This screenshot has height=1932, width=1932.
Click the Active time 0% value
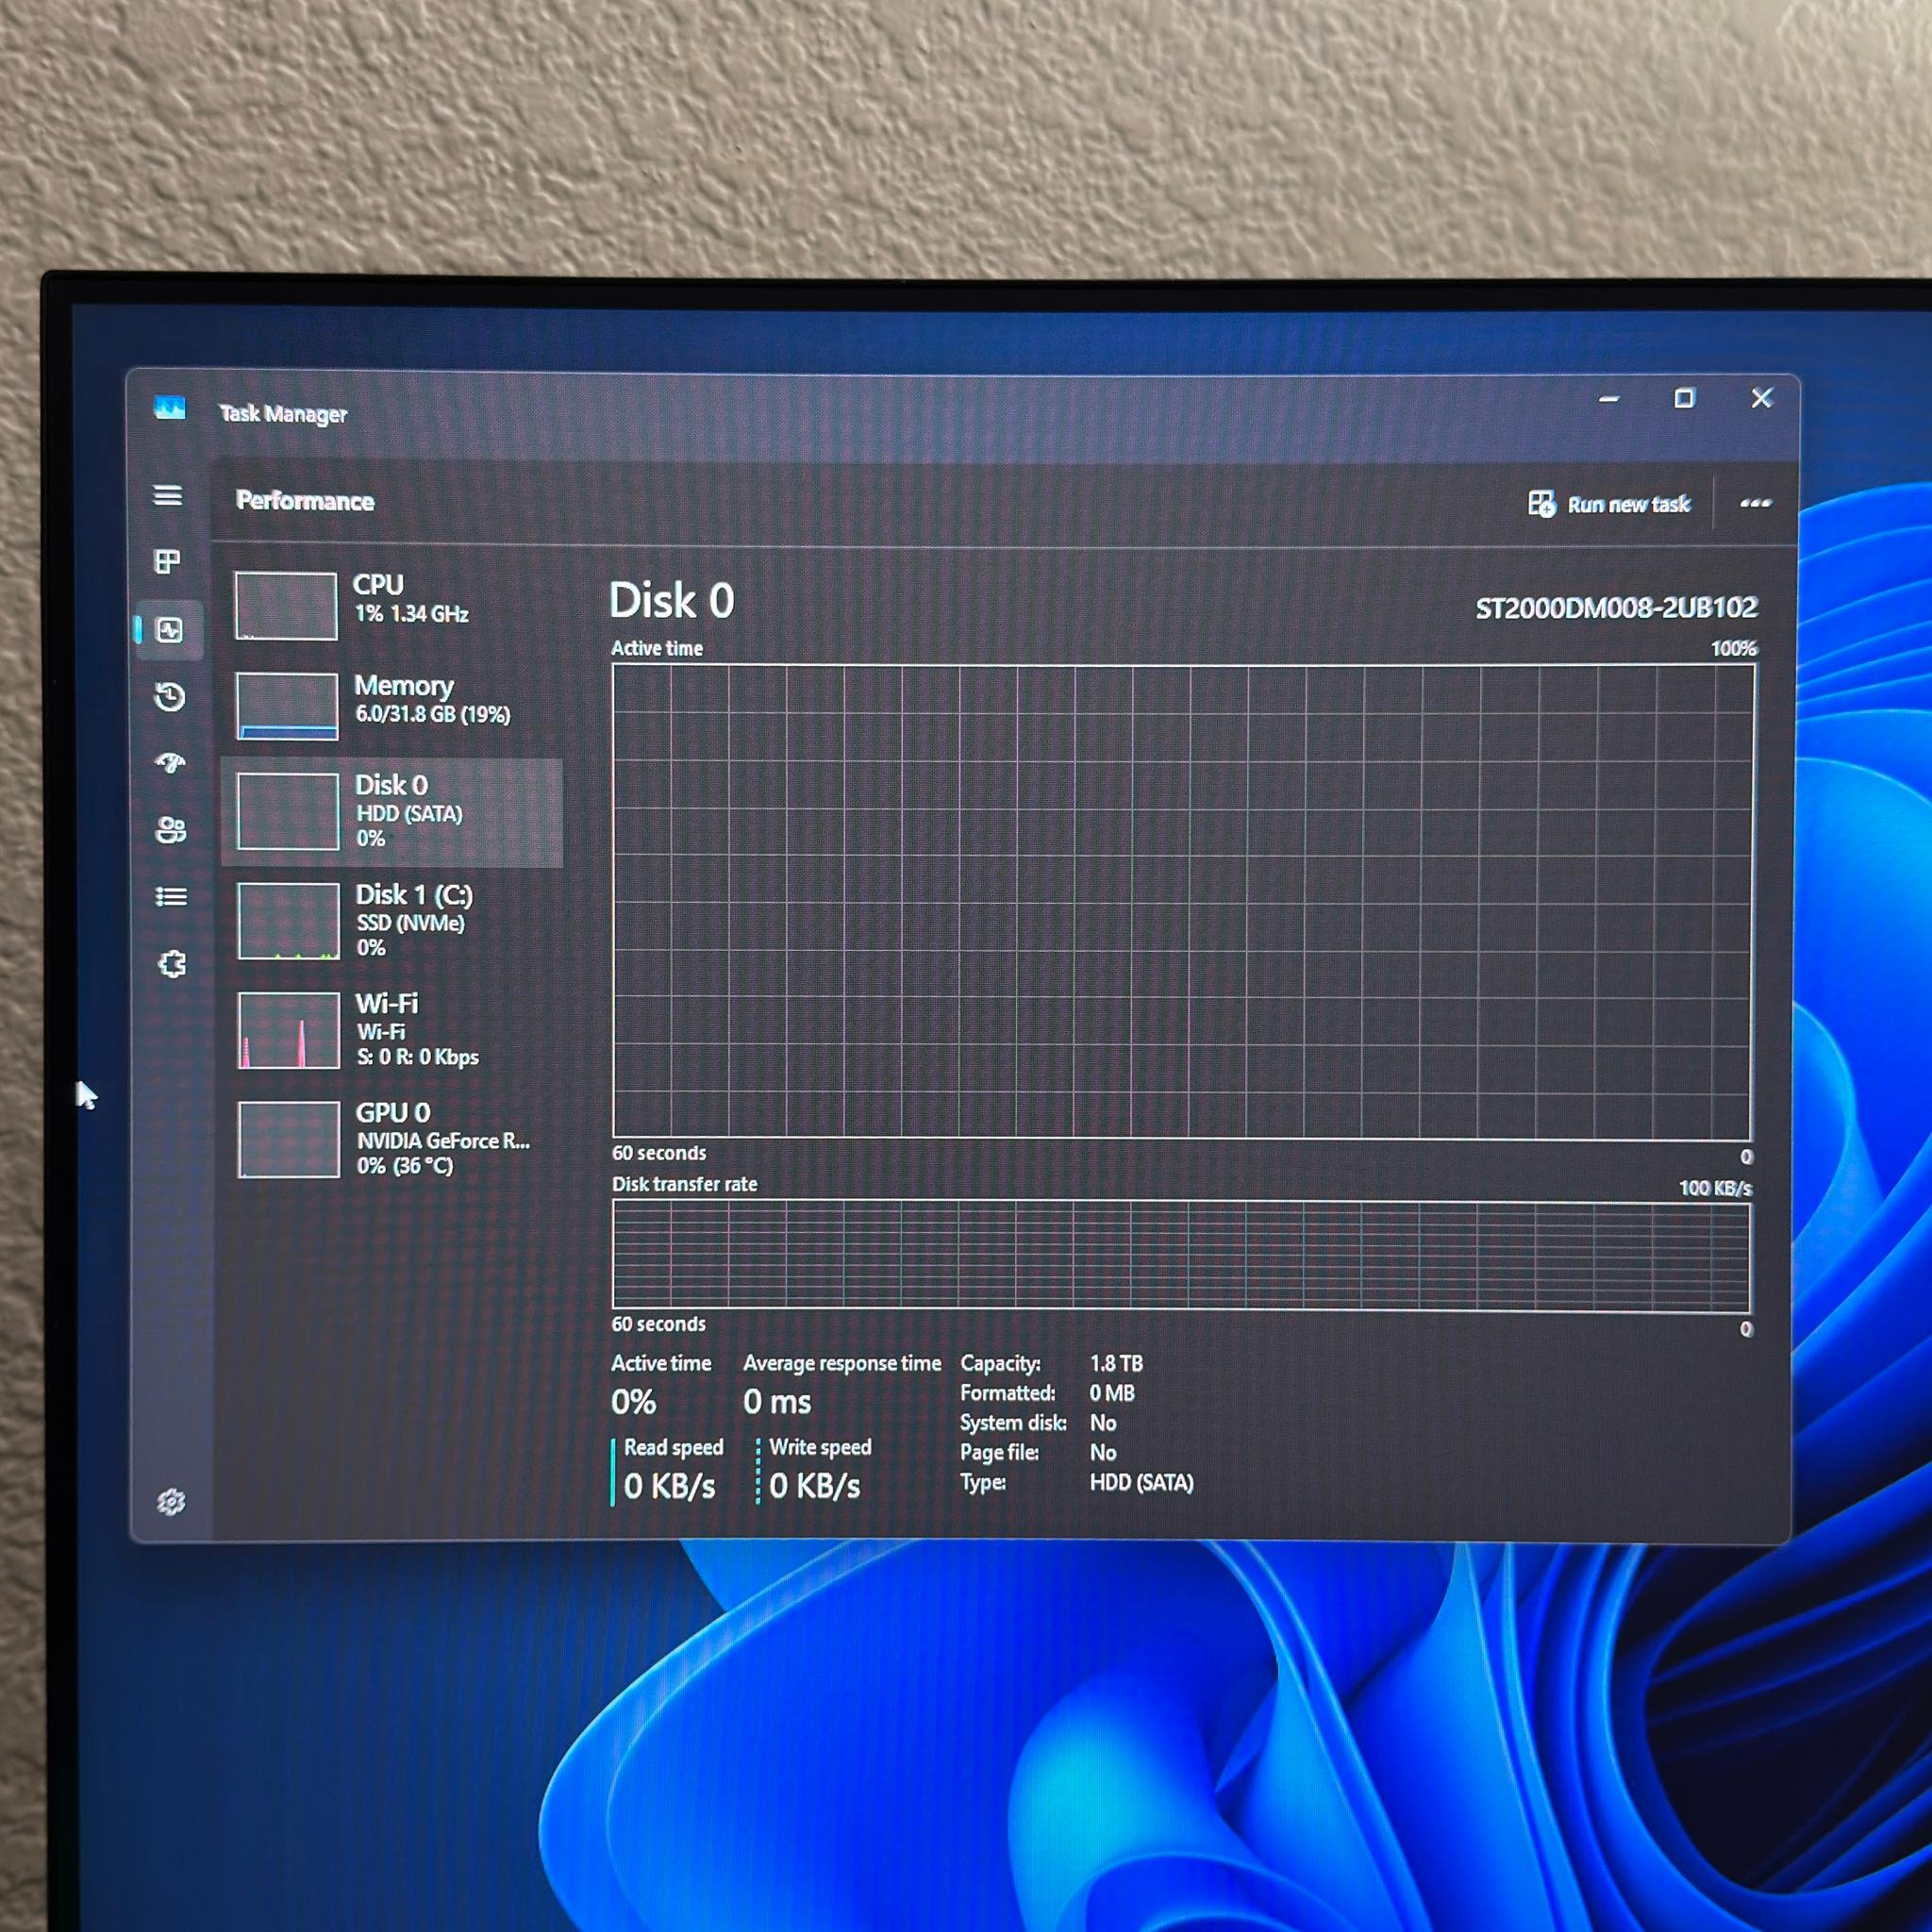tap(633, 1402)
